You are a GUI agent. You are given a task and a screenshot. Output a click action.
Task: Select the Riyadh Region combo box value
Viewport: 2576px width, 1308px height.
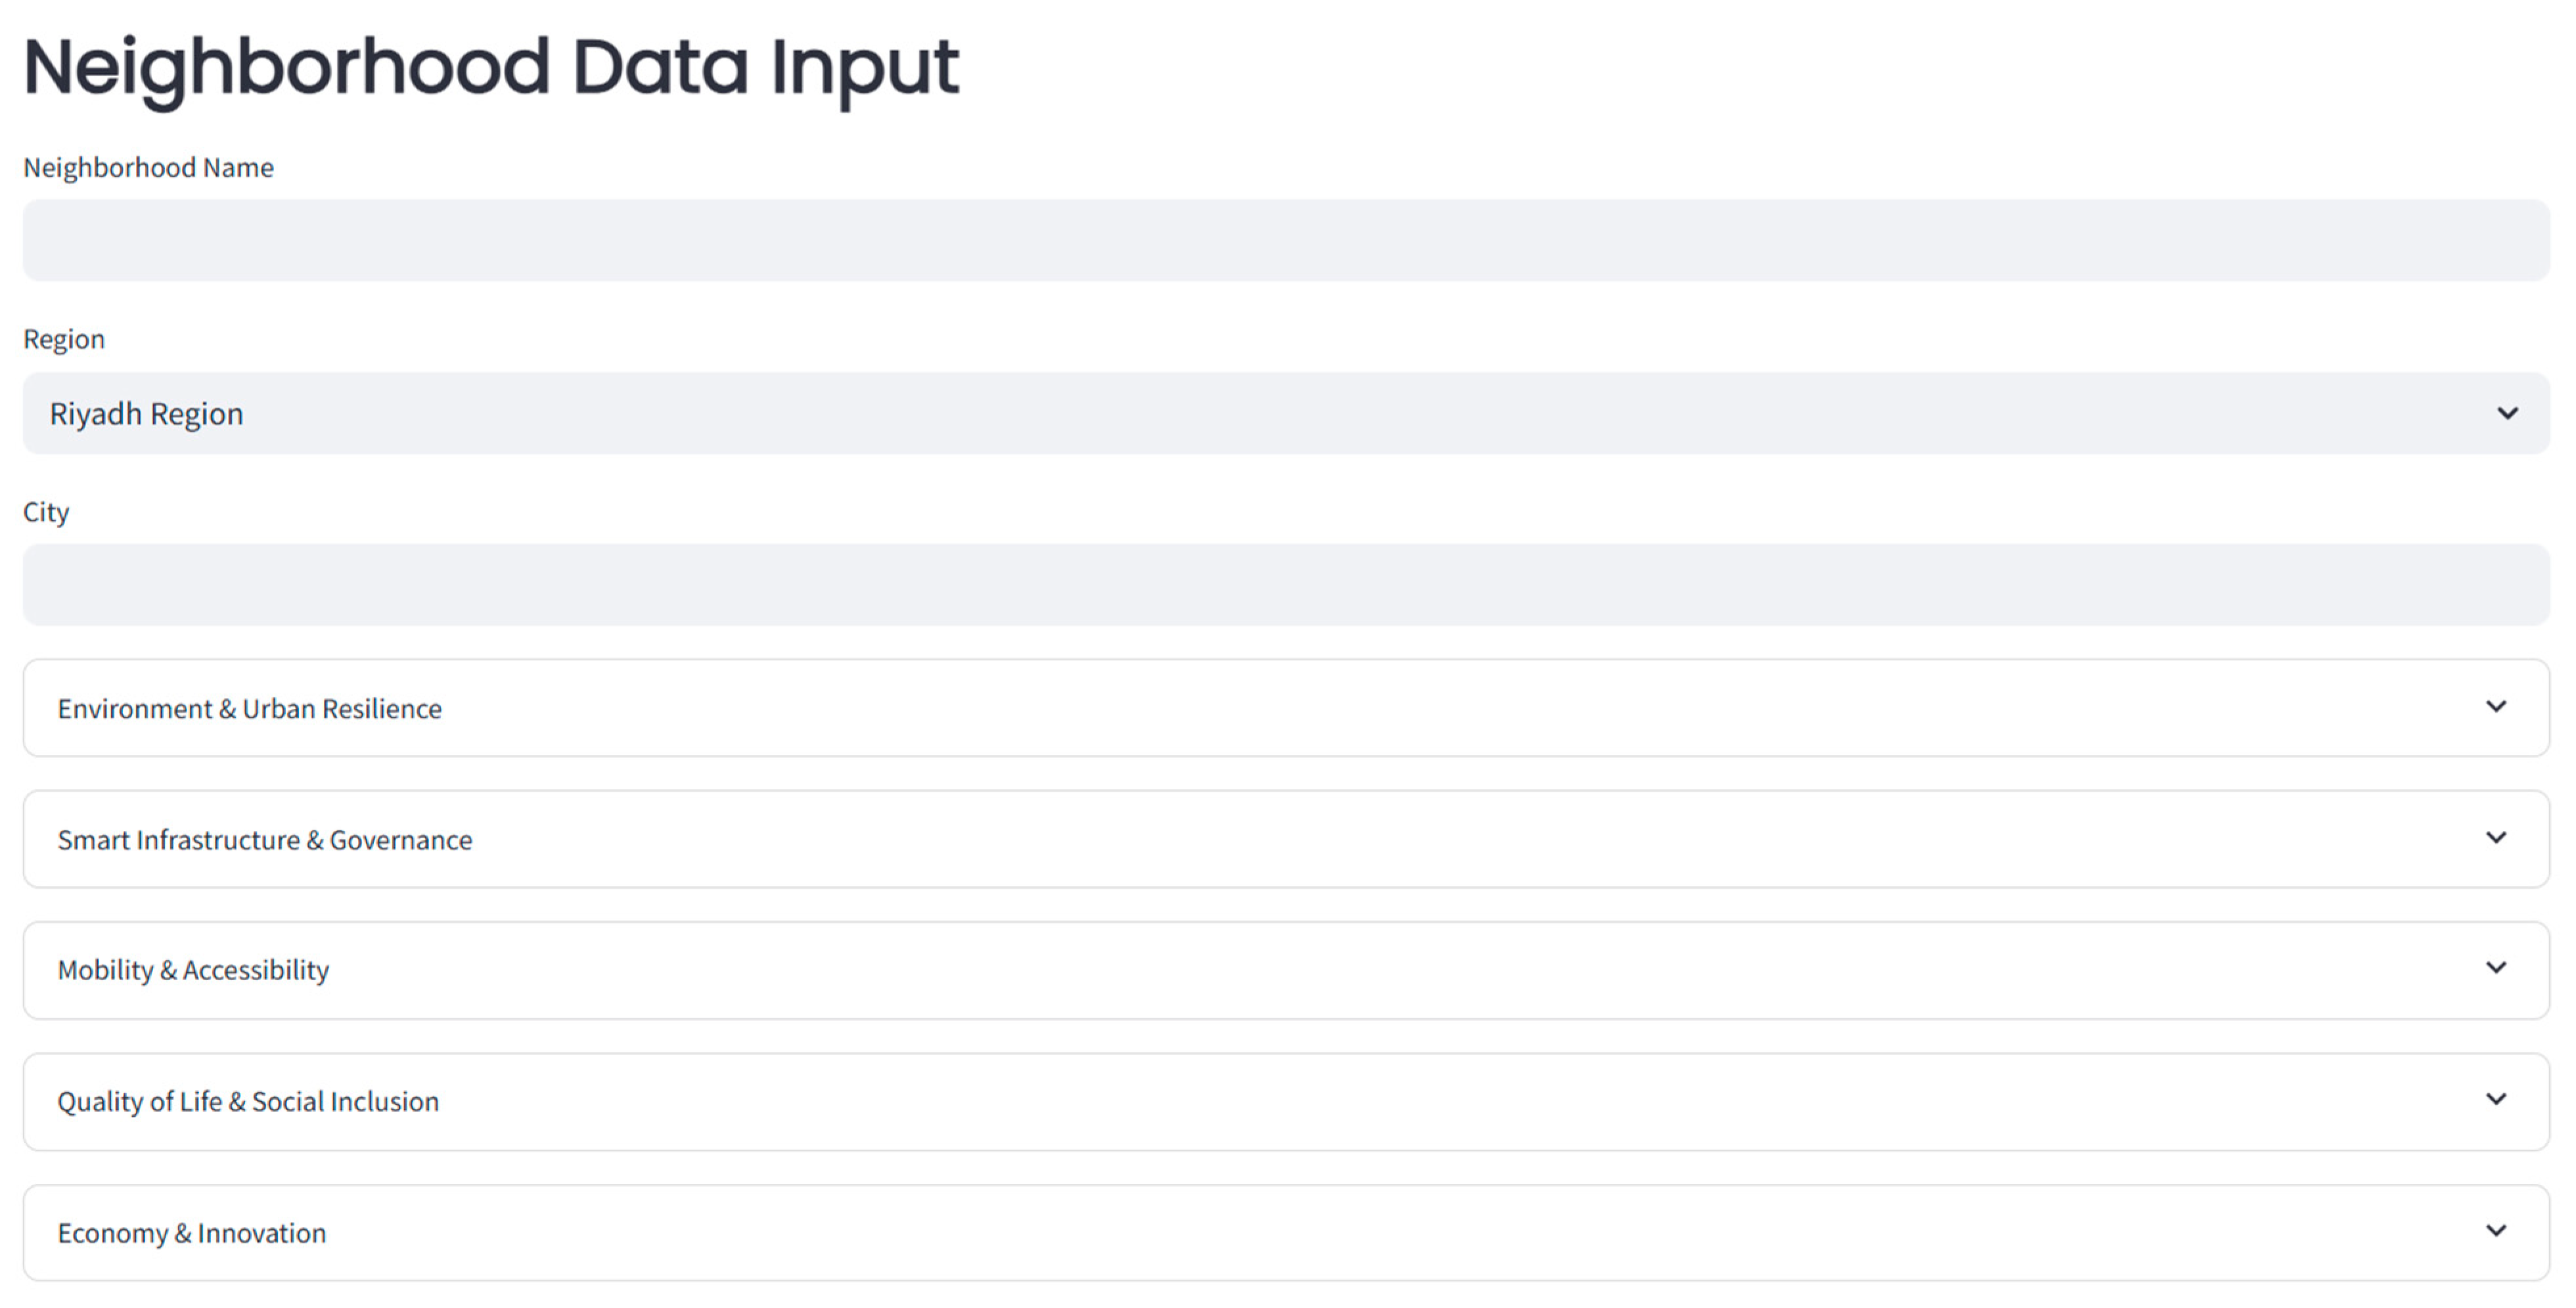(147, 414)
